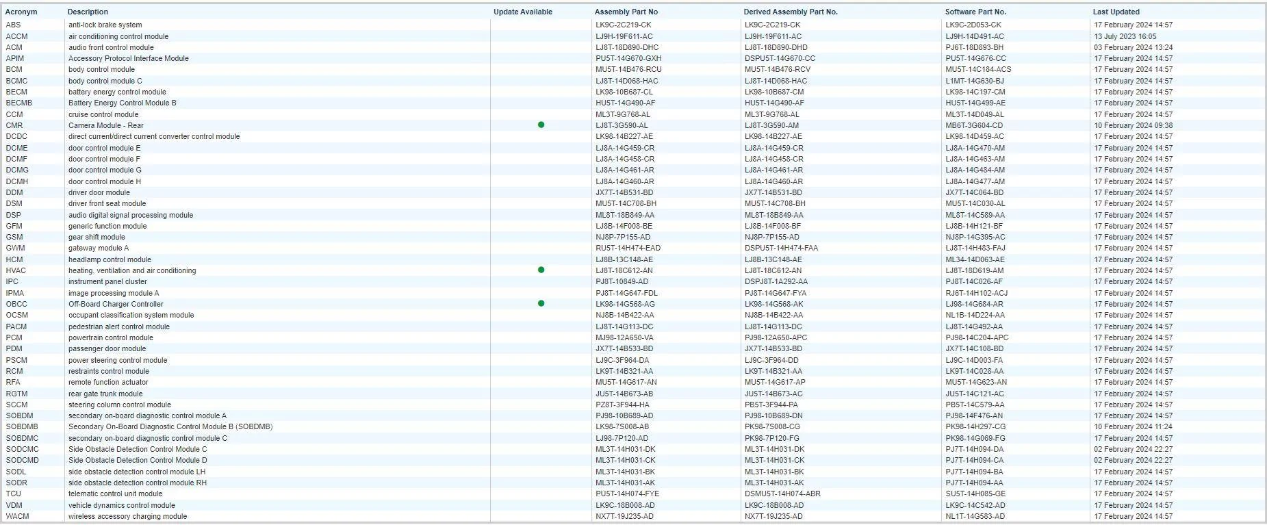Click 'heating, ventilation and air conditioning' text
The image size is (1267, 525).
pyautogui.click(x=132, y=271)
